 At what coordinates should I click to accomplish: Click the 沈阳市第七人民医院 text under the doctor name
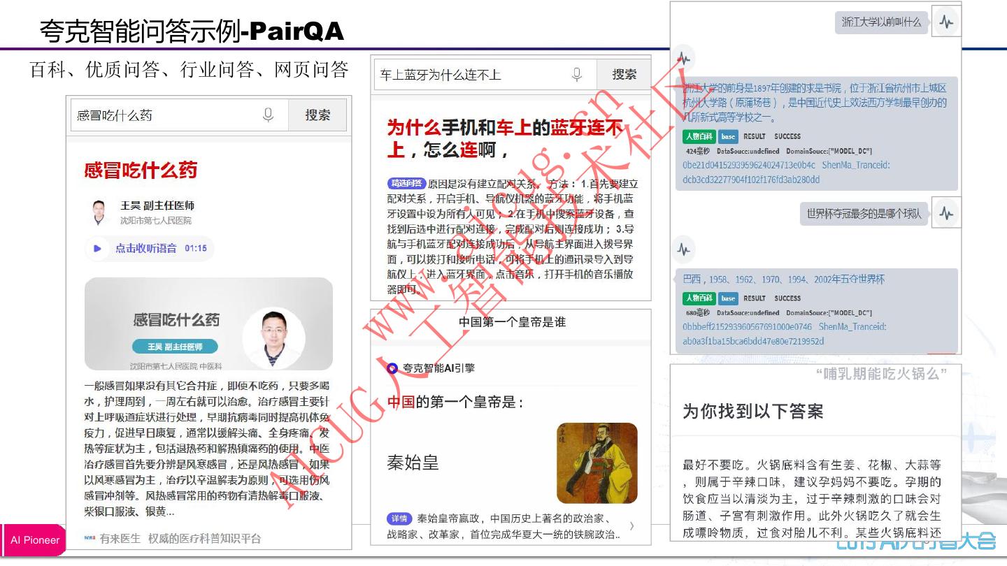coord(156,221)
